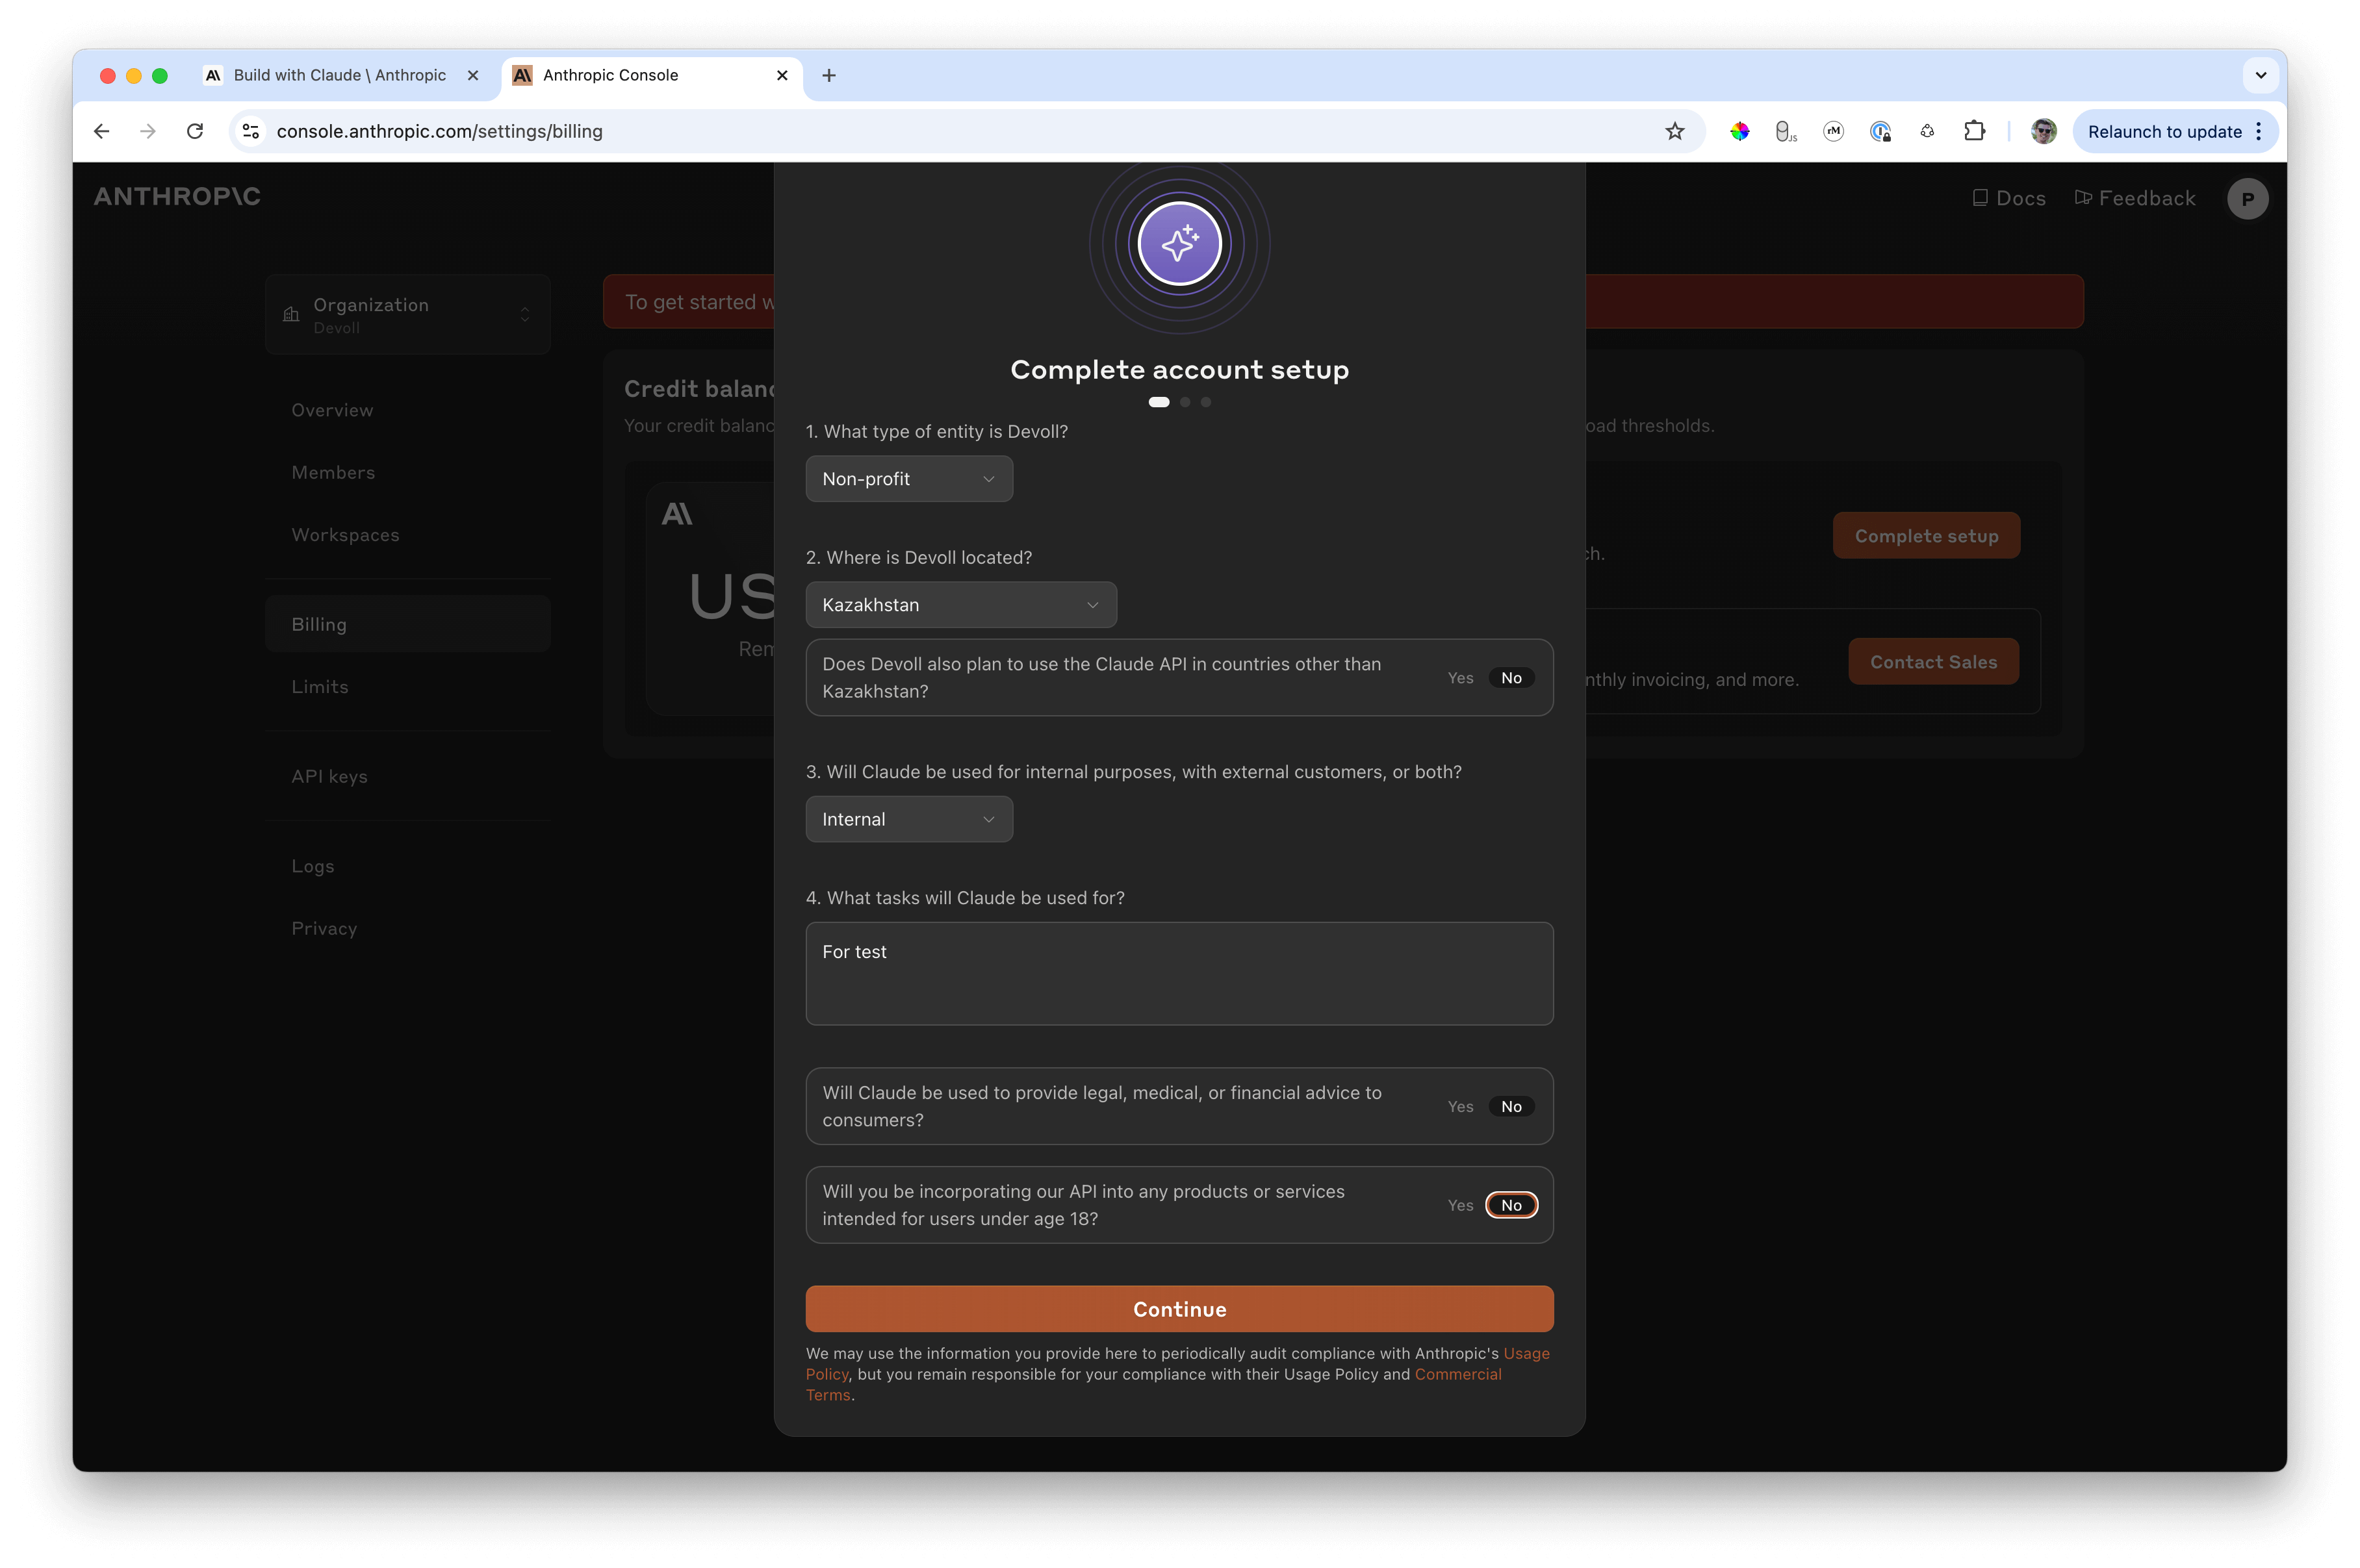The width and height of the screenshot is (2360, 1568).
Task: Open new tab with plus icon
Action: click(x=828, y=75)
